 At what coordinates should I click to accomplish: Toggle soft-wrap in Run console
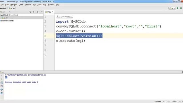tap(2, 83)
